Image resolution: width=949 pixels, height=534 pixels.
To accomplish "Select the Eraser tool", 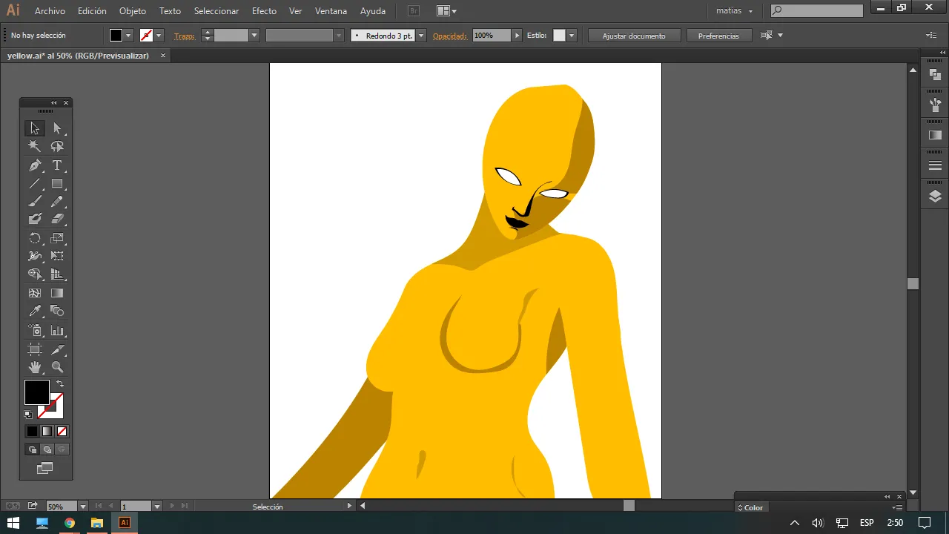I will [57, 219].
